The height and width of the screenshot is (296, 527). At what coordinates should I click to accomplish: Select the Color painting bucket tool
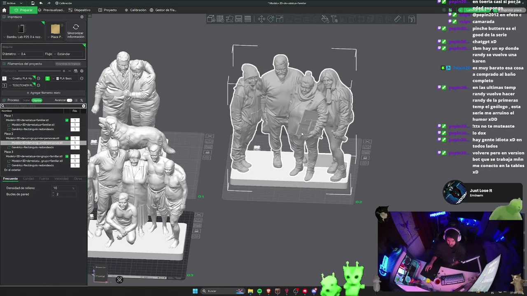325,19
